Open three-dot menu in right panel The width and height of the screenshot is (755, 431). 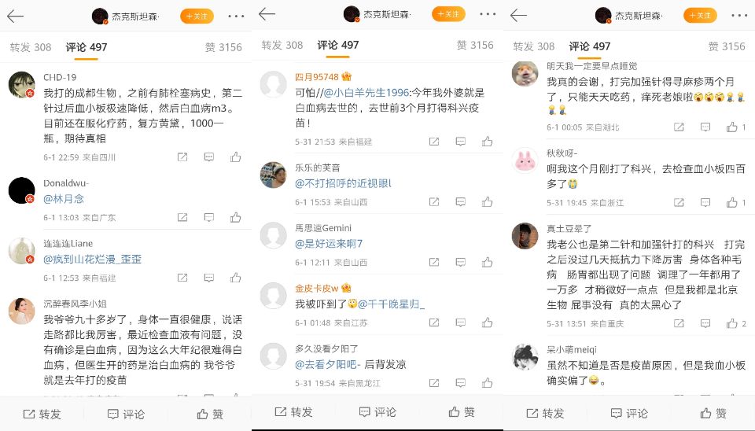click(739, 16)
